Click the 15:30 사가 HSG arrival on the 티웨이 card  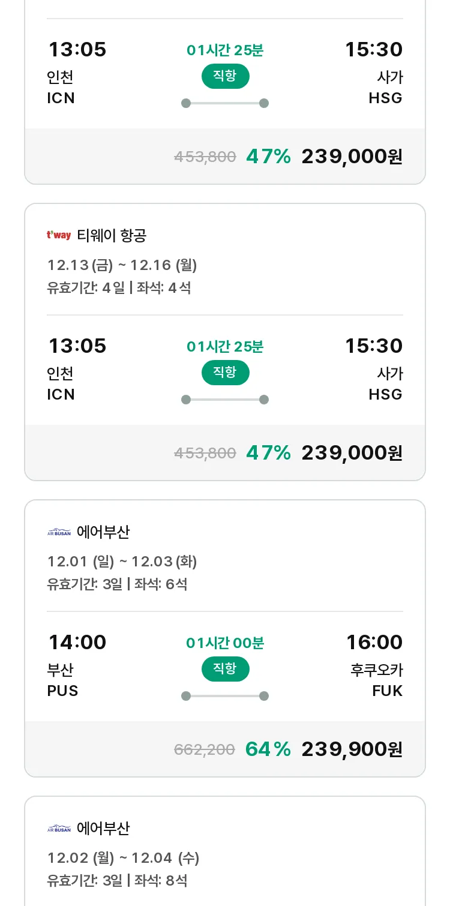click(x=373, y=369)
